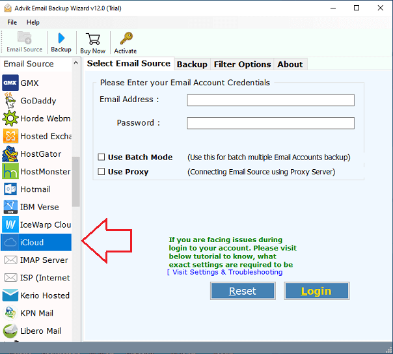Screen dimensions: 393x354
Task: Open the File menu
Action: tap(12, 22)
